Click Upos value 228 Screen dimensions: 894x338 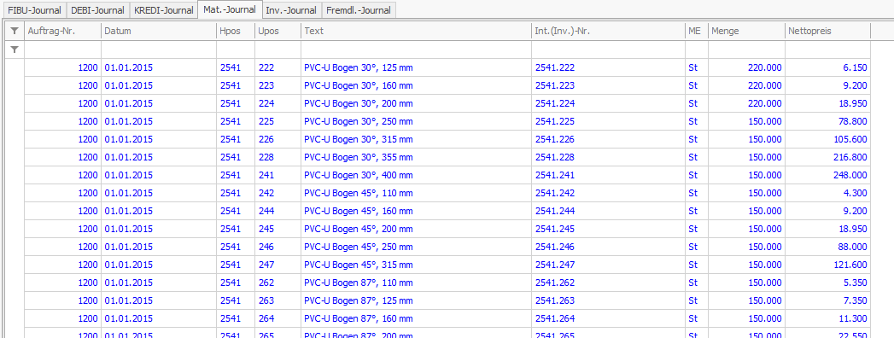pyautogui.click(x=266, y=157)
